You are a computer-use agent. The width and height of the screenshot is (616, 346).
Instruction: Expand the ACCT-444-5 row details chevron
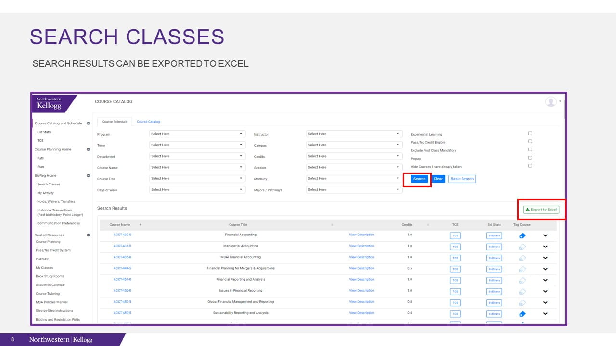[x=545, y=269]
